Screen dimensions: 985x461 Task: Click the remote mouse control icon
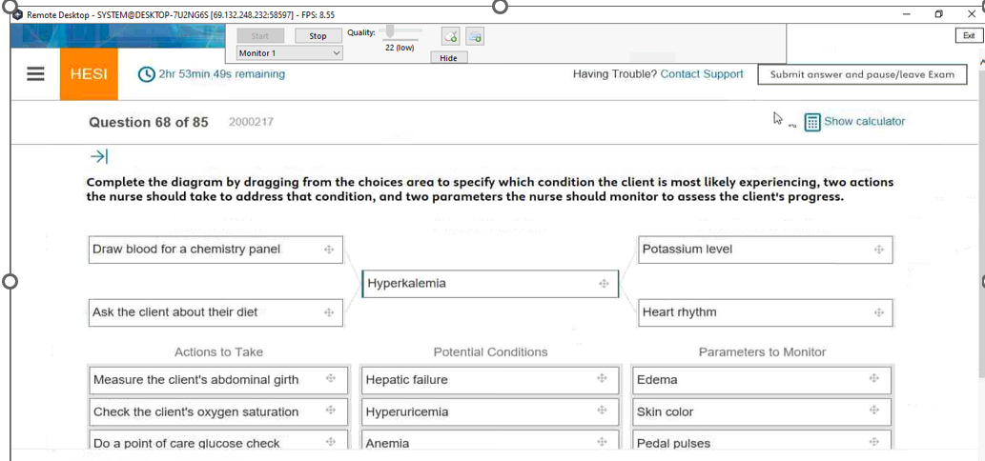[x=450, y=36]
